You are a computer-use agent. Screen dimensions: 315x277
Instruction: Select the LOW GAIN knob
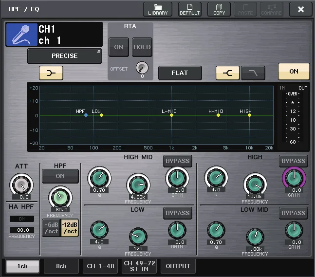[x=177, y=230]
